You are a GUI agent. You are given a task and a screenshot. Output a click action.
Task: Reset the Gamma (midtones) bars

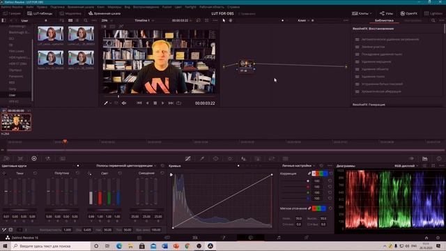(x=77, y=173)
